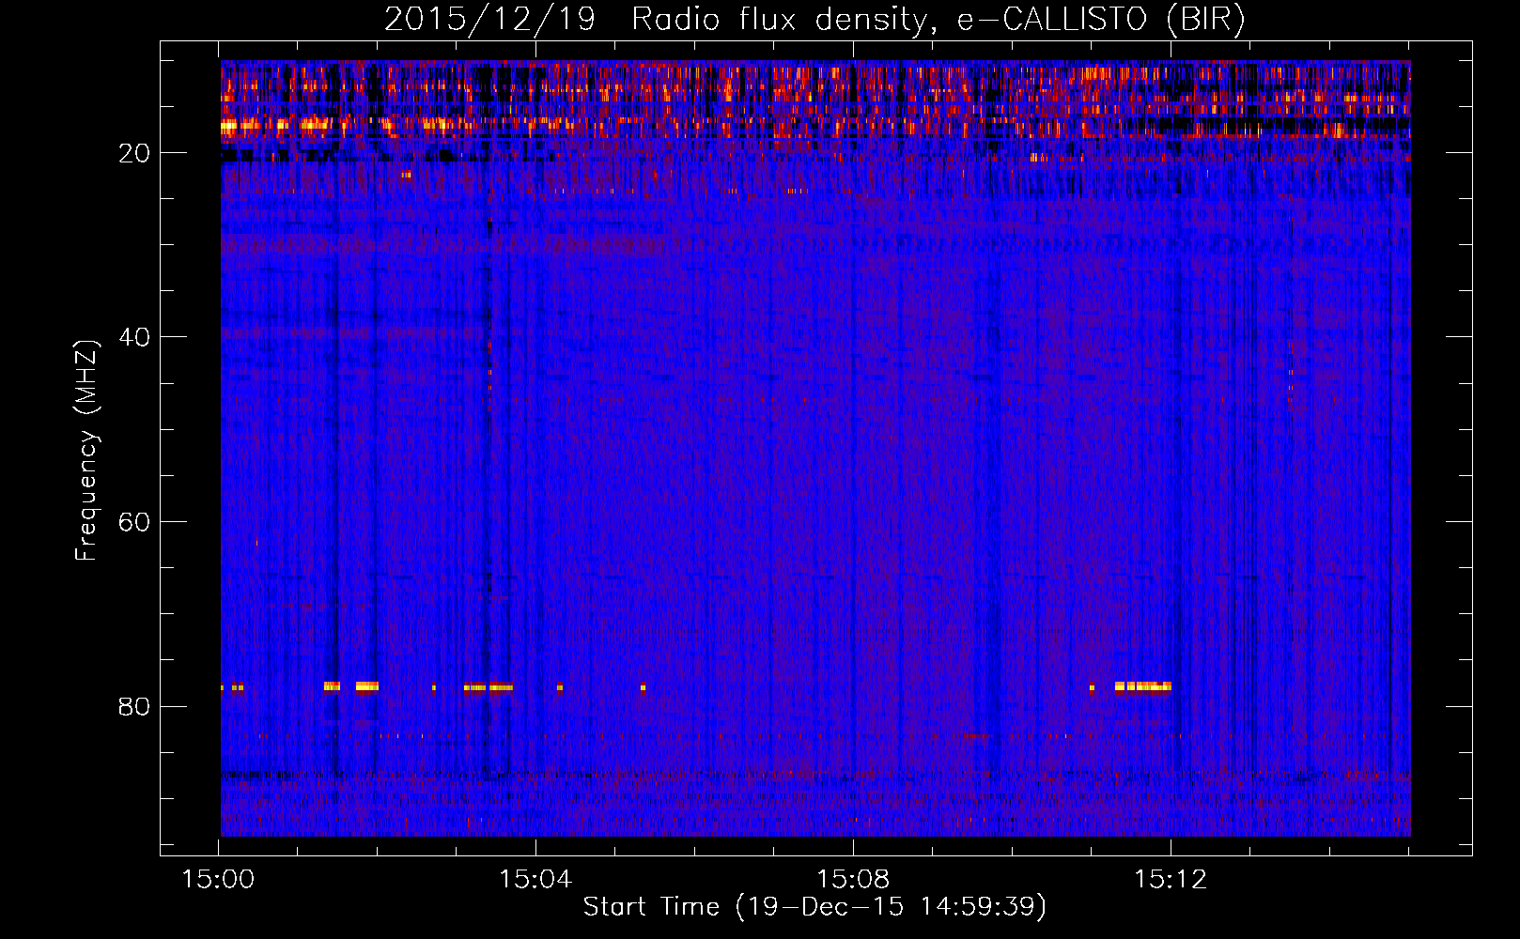Select the 15:12 time tick label
The height and width of the screenshot is (939, 1520).
pos(1171,880)
